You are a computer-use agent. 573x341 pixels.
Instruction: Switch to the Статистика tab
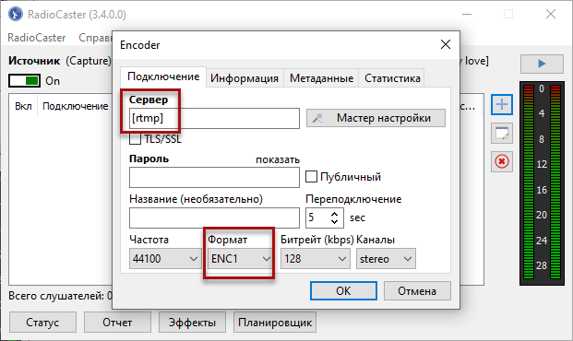pos(392,78)
